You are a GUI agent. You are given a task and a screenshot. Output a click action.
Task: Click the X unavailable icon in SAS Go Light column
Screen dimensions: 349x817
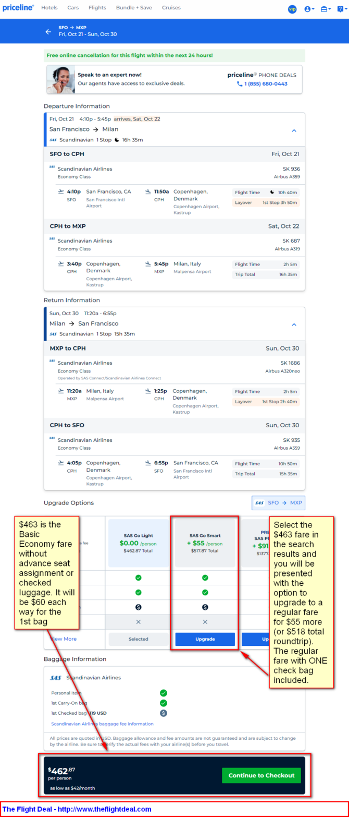139,622
